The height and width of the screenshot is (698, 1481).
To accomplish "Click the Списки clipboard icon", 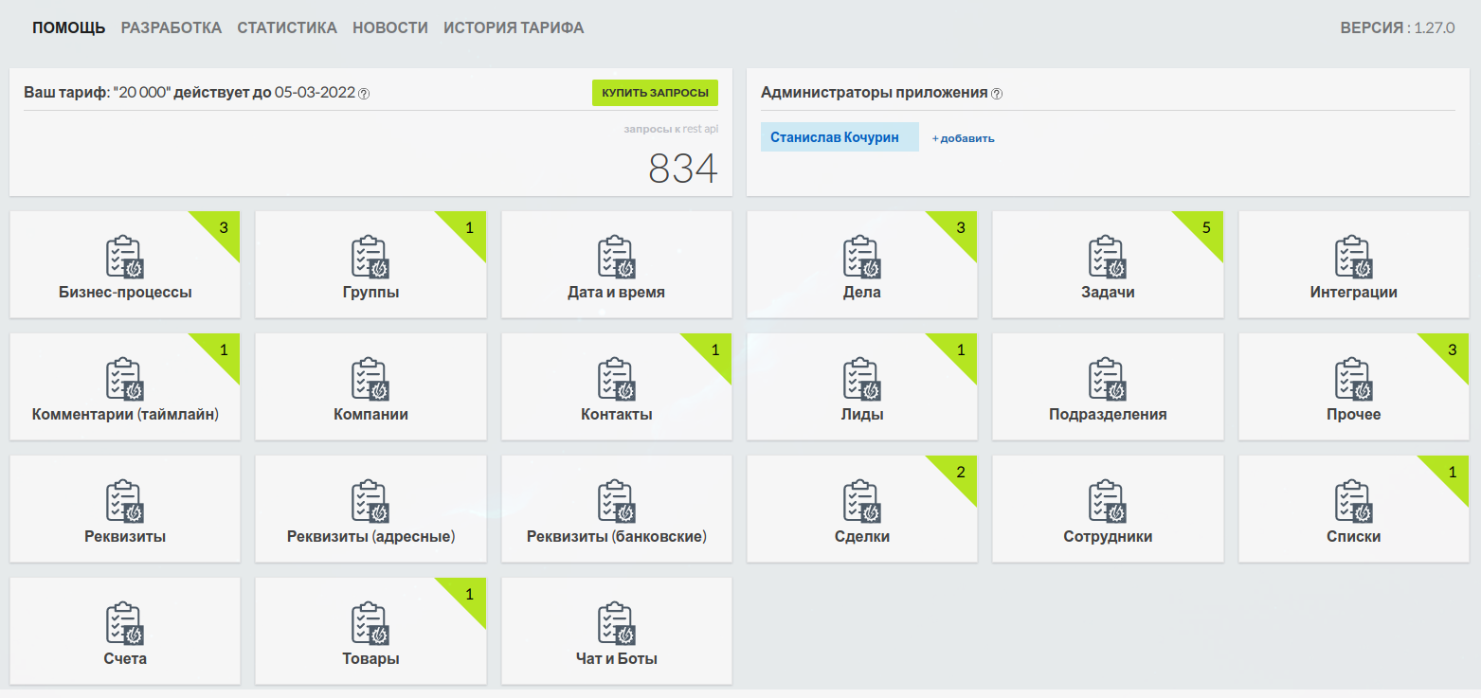I will pyautogui.click(x=1354, y=501).
